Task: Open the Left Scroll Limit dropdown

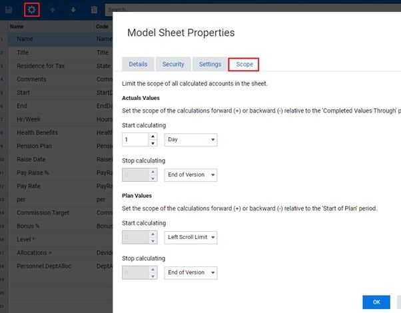Action: point(191,236)
